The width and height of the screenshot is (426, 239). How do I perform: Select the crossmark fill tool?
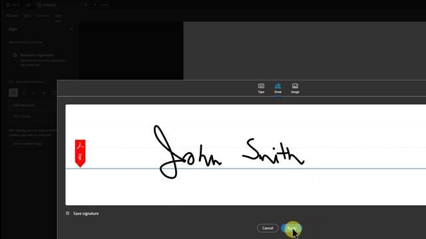(24, 93)
